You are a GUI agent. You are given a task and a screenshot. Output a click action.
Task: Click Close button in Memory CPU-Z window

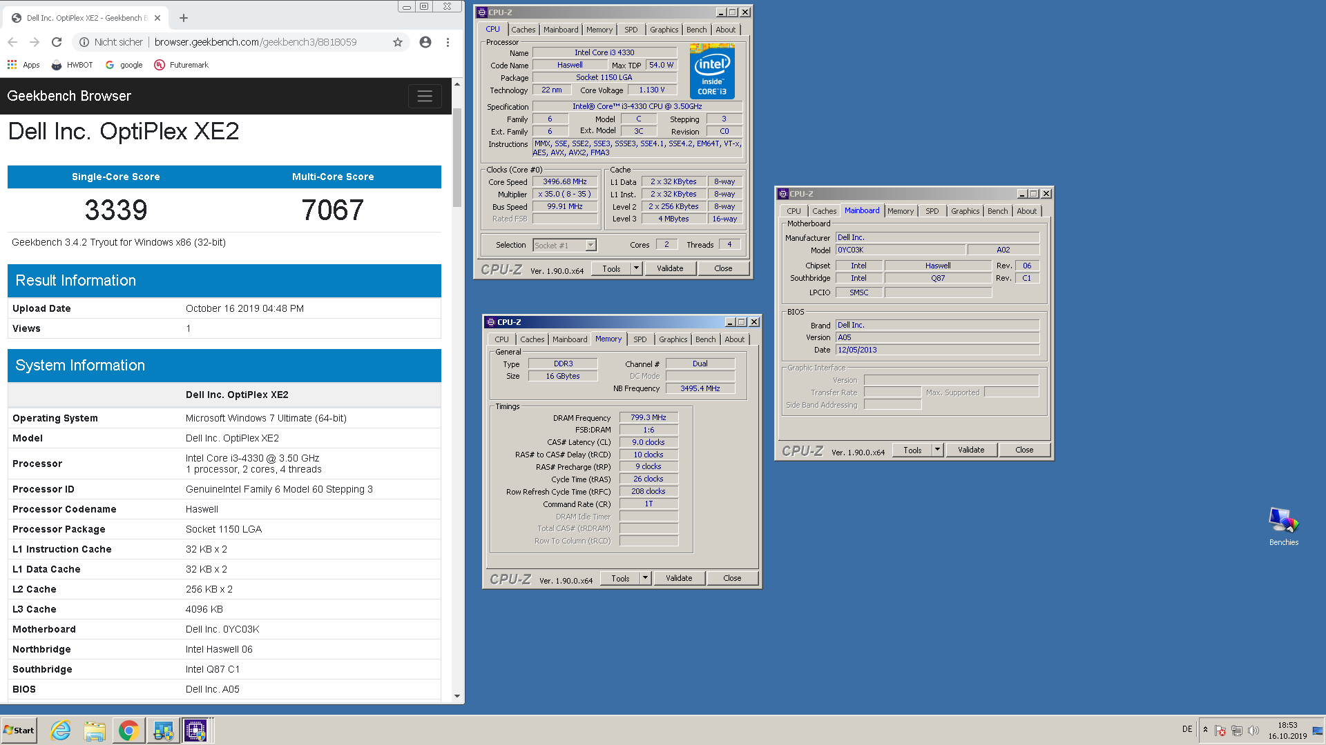pyautogui.click(x=732, y=579)
